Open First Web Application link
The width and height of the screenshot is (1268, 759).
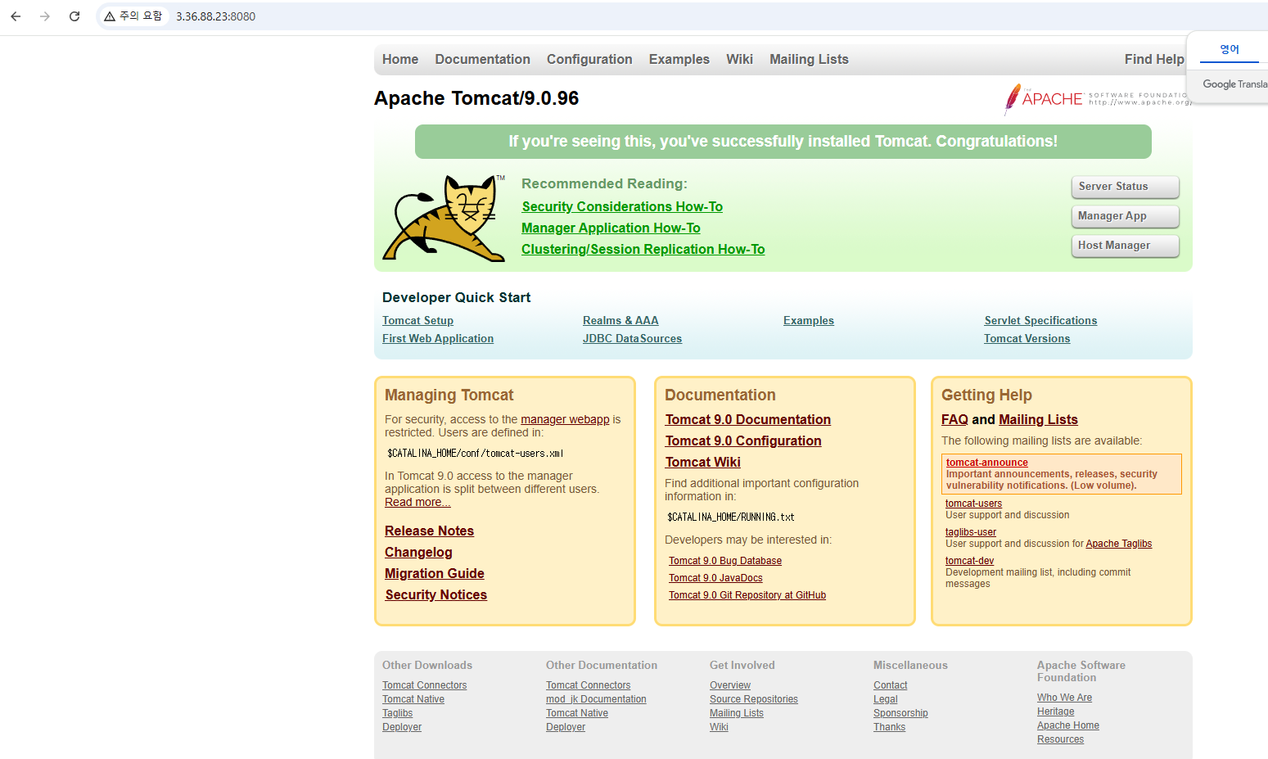tap(438, 338)
